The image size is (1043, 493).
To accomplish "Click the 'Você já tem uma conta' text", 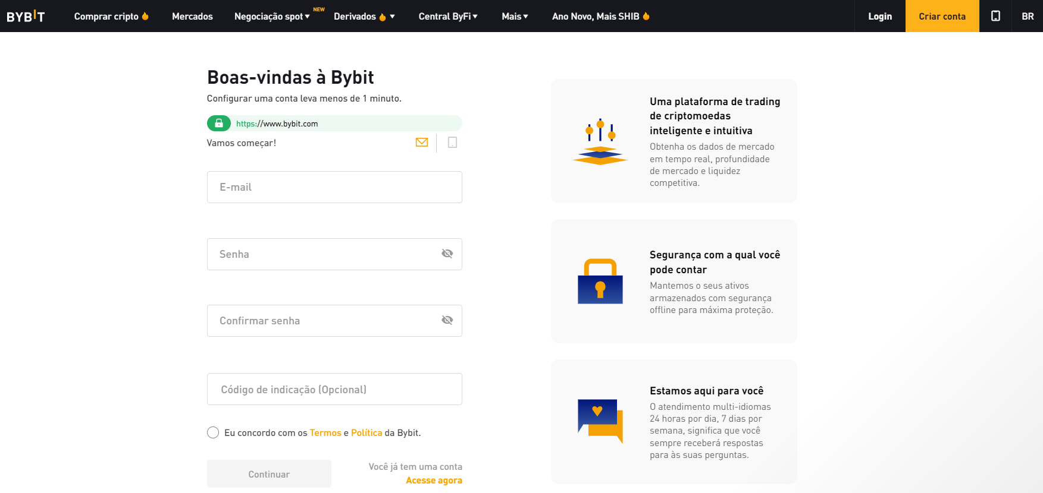I will pos(415,467).
